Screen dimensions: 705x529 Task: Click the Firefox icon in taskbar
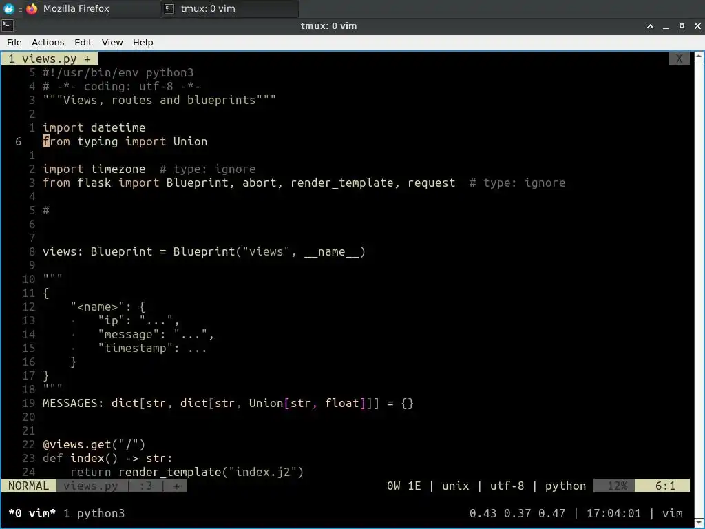coord(32,8)
